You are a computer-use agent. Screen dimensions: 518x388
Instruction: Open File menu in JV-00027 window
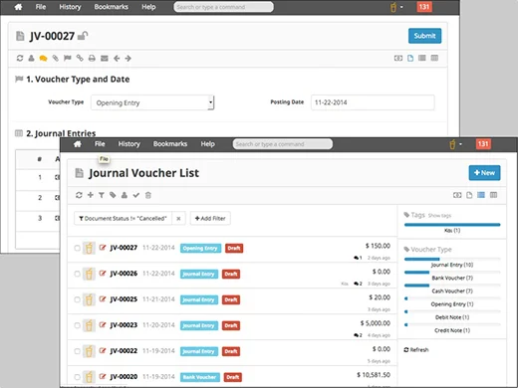(x=41, y=7)
